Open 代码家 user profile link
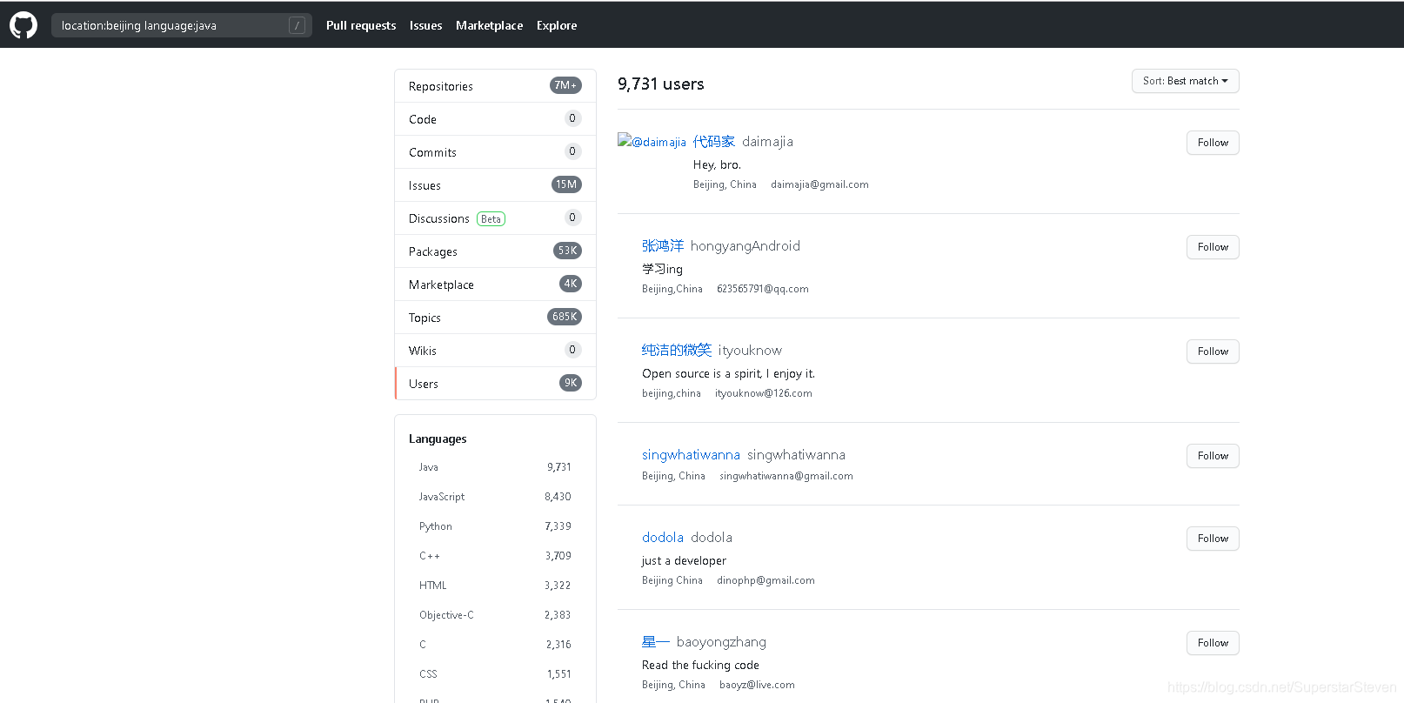The width and height of the screenshot is (1404, 703). [714, 141]
